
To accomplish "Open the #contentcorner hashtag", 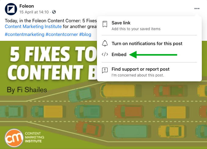I will 62,34.
